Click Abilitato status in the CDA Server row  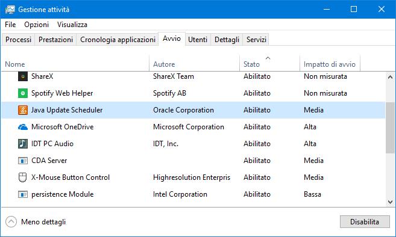point(257,161)
